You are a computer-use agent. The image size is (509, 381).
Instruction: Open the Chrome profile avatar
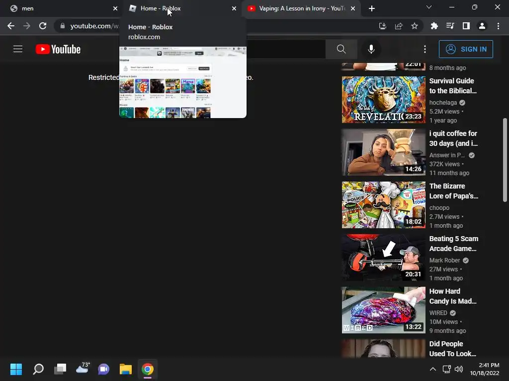tap(482, 26)
